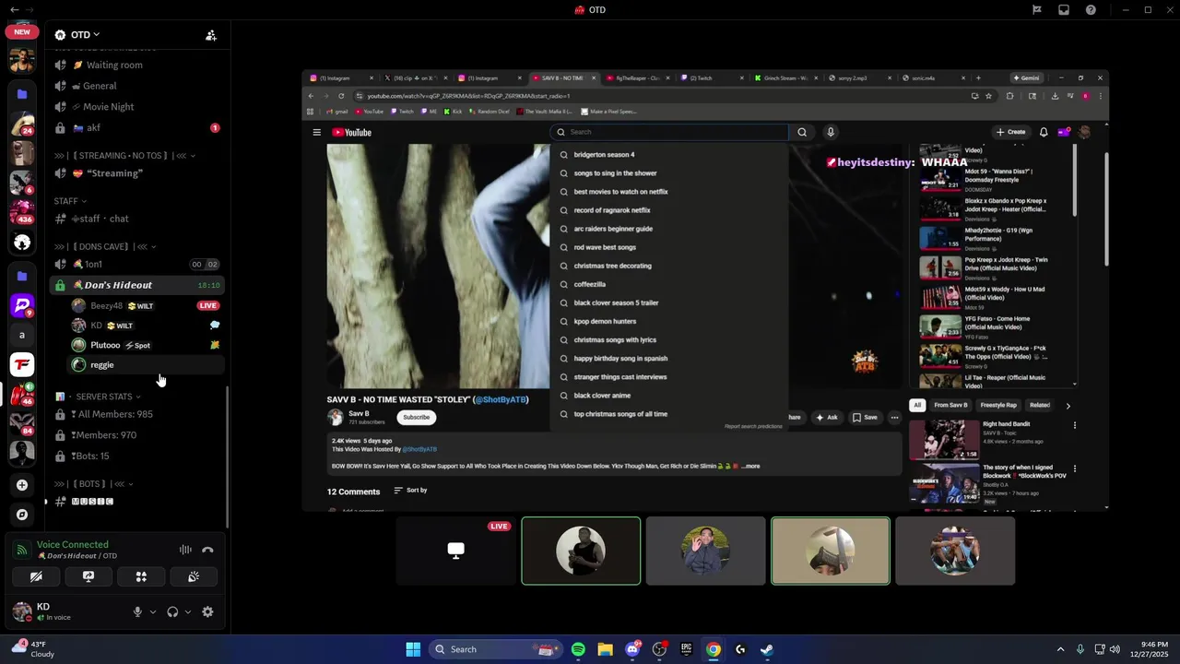Disconnect from voice with the hang-up icon

tap(207, 550)
